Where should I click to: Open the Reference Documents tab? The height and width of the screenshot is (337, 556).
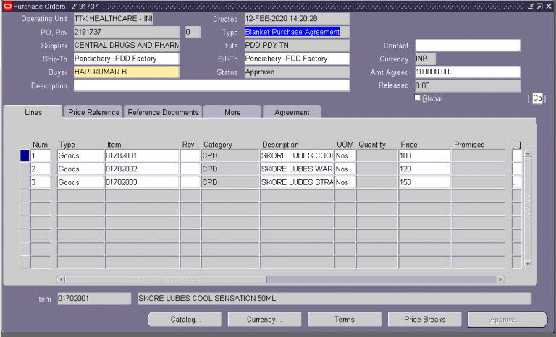click(163, 112)
